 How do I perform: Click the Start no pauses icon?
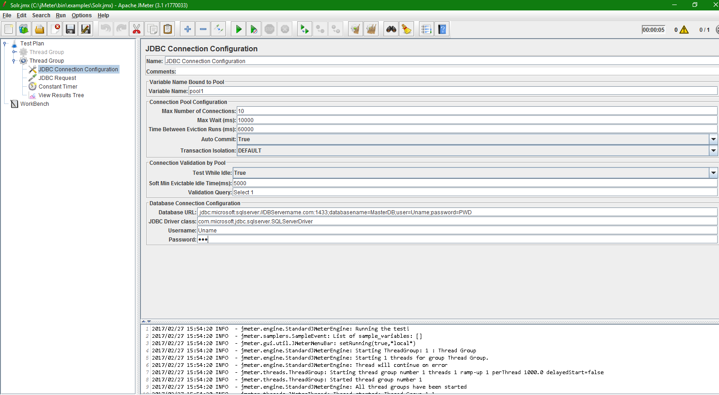(x=254, y=30)
